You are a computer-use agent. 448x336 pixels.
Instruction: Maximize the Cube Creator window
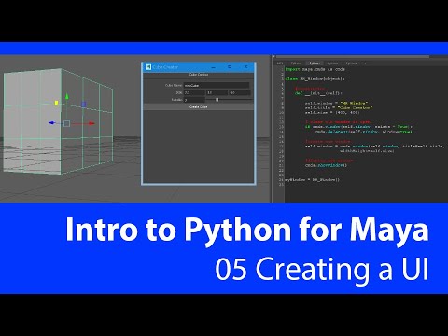230,67
